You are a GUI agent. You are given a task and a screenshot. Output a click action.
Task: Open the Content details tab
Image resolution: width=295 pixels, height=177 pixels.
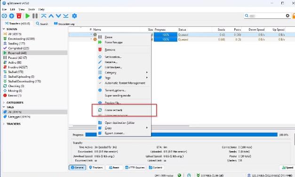155,168
